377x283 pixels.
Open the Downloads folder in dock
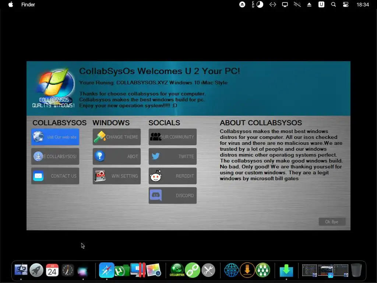click(x=286, y=270)
